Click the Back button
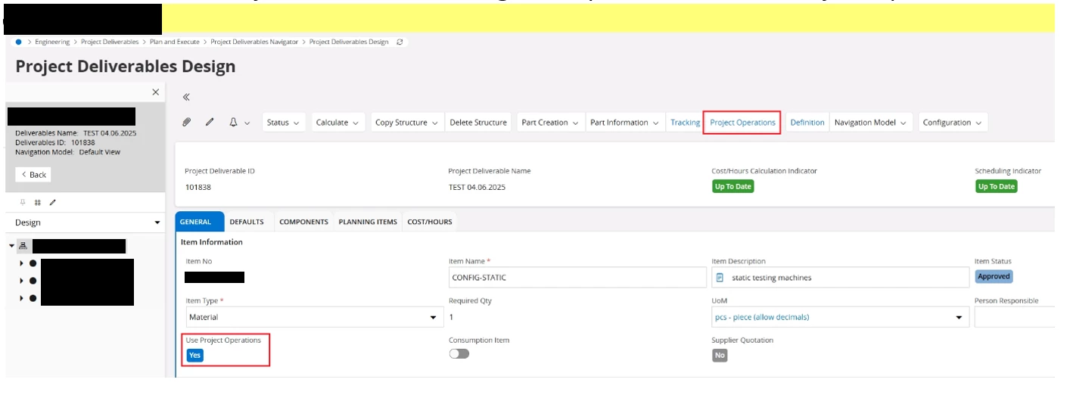The height and width of the screenshot is (398, 1073). [x=33, y=175]
